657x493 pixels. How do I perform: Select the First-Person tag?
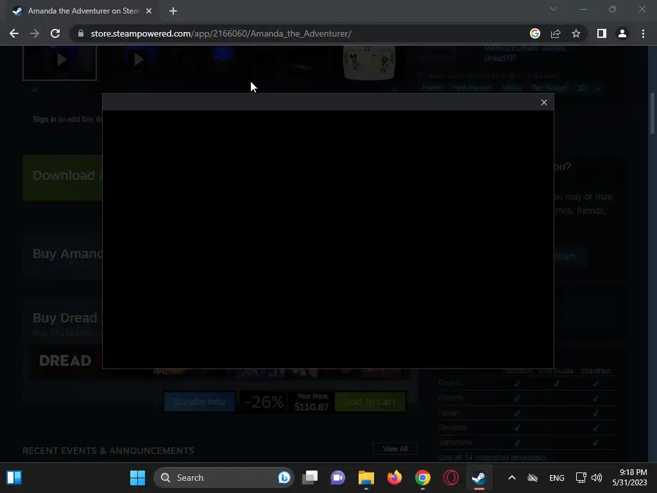point(472,88)
